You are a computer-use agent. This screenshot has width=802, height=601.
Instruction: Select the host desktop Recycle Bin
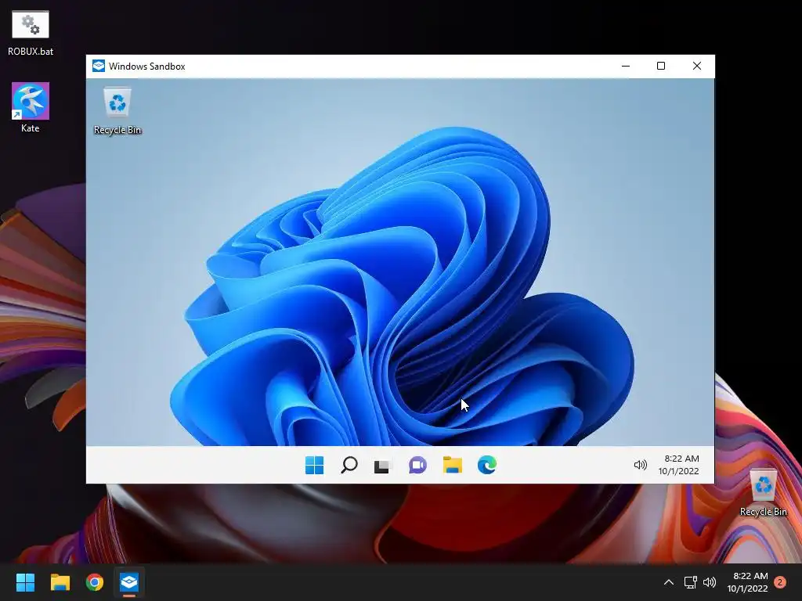point(763,493)
